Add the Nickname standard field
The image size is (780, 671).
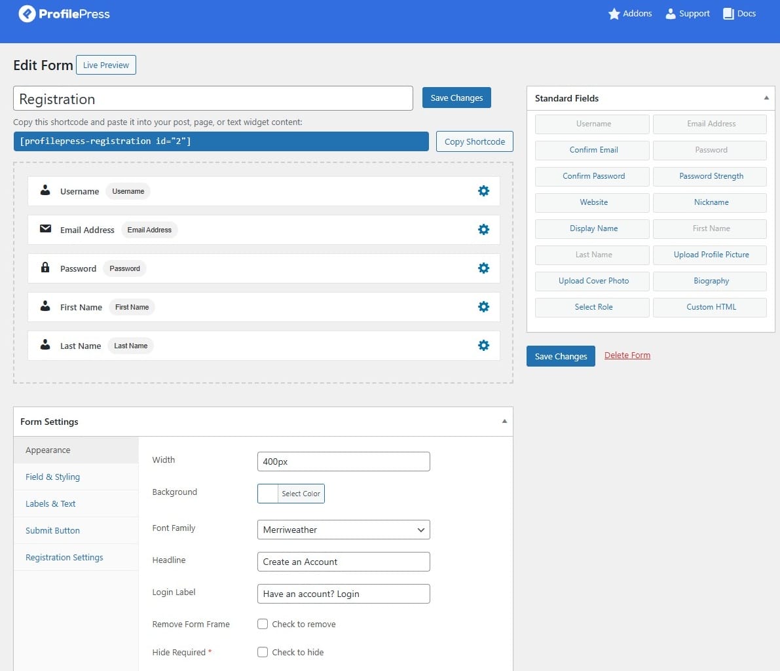pyautogui.click(x=710, y=202)
